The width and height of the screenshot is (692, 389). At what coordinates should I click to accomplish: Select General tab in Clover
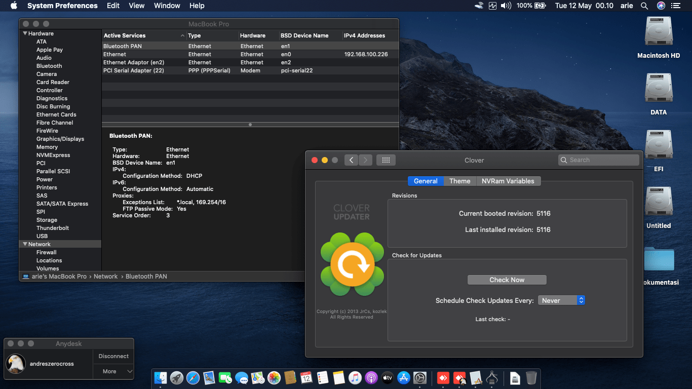click(x=426, y=181)
